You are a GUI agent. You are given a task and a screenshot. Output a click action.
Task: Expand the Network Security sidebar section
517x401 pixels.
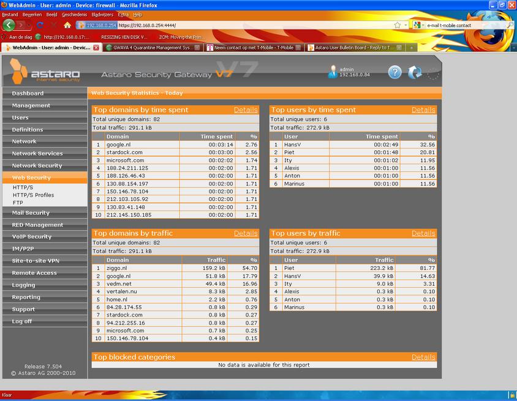click(37, 165)
